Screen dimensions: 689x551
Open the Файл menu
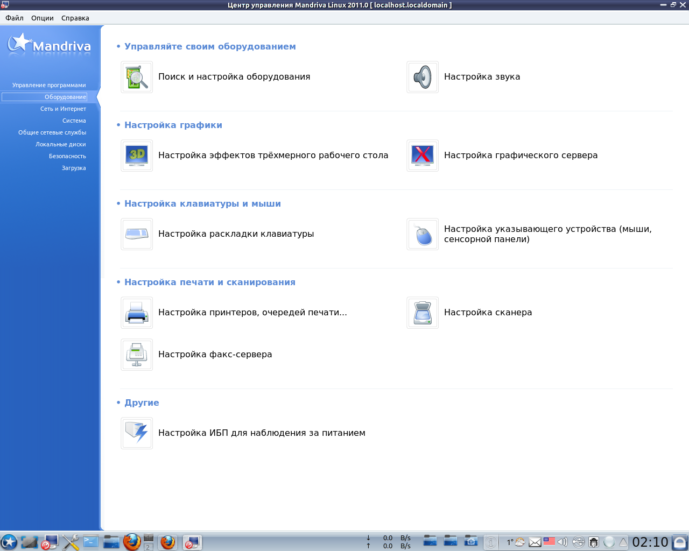[x=15, y=18]
